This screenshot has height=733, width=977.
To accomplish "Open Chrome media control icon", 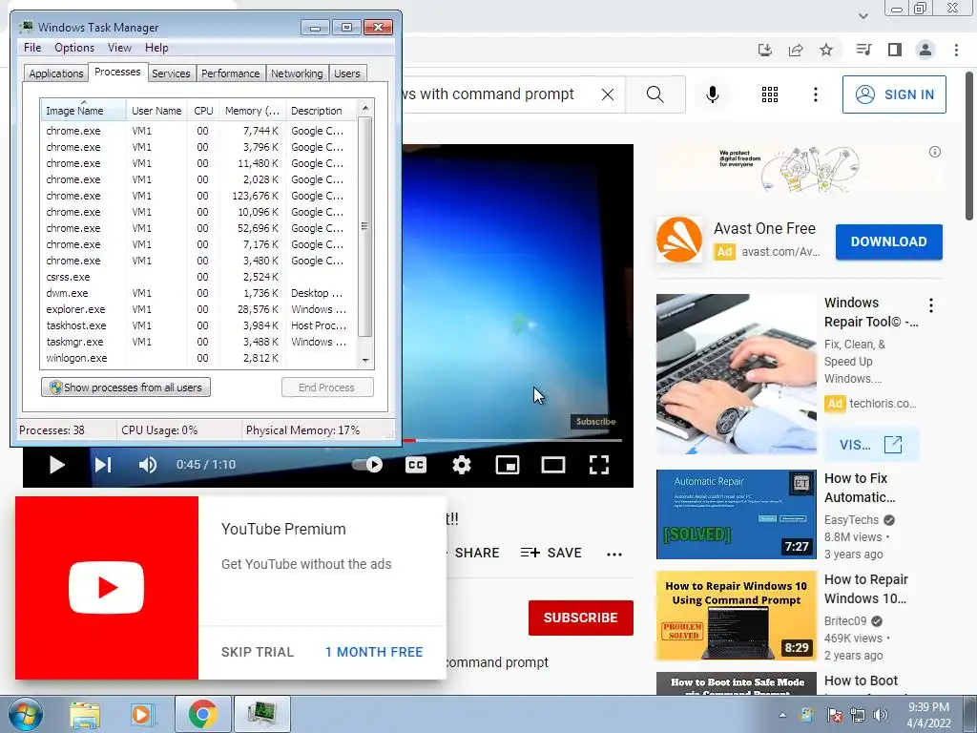I will click(x=863, y=50).
